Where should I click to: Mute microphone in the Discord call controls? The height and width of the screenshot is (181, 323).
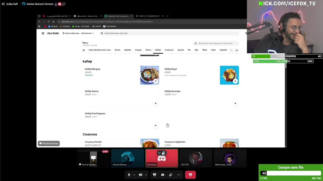click(x=129, y=175)
